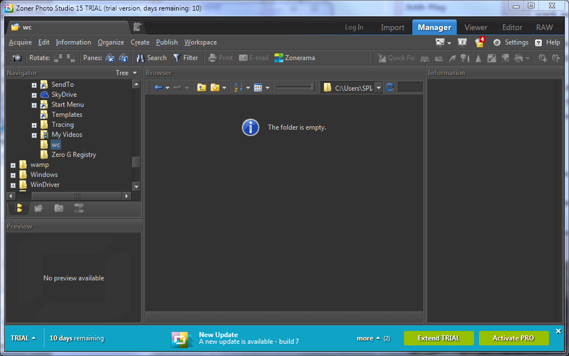Screen dimensions: 569x356
Task: Toggle the keywords pane icon beside Panes
Action: (x=110, y=58)
